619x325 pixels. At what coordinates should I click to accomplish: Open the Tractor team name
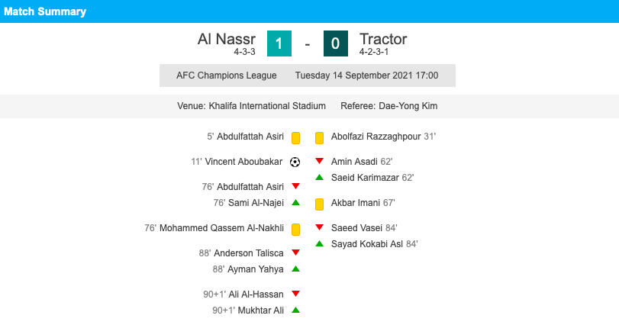point(383,39)
